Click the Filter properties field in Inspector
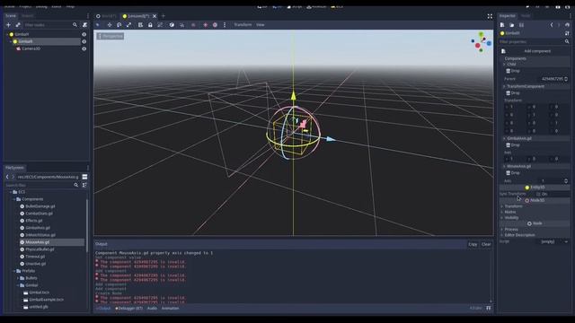 535,42
